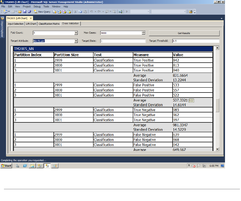
Task: Click the Save All toolbar icon
Action: pos(30,12)
